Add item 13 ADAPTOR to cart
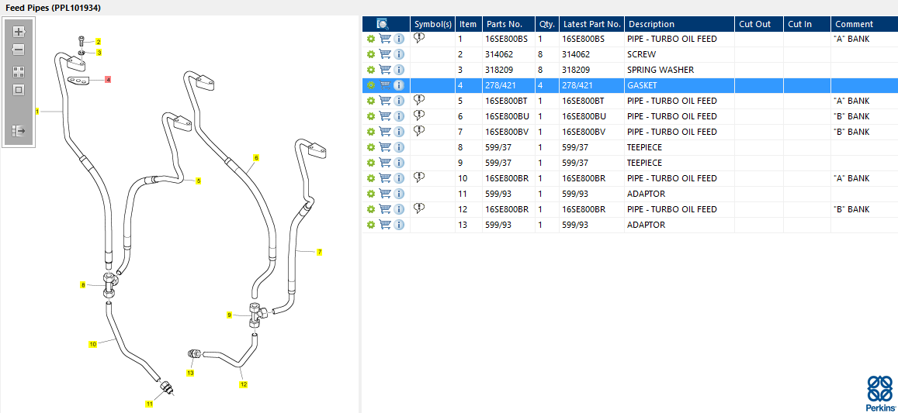The height and width of the screenshot is (413, 898). [385, 225]
